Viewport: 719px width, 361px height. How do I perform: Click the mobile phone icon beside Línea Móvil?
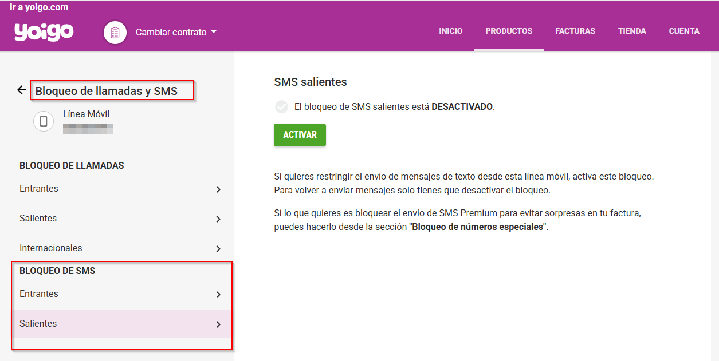[44, 121]
